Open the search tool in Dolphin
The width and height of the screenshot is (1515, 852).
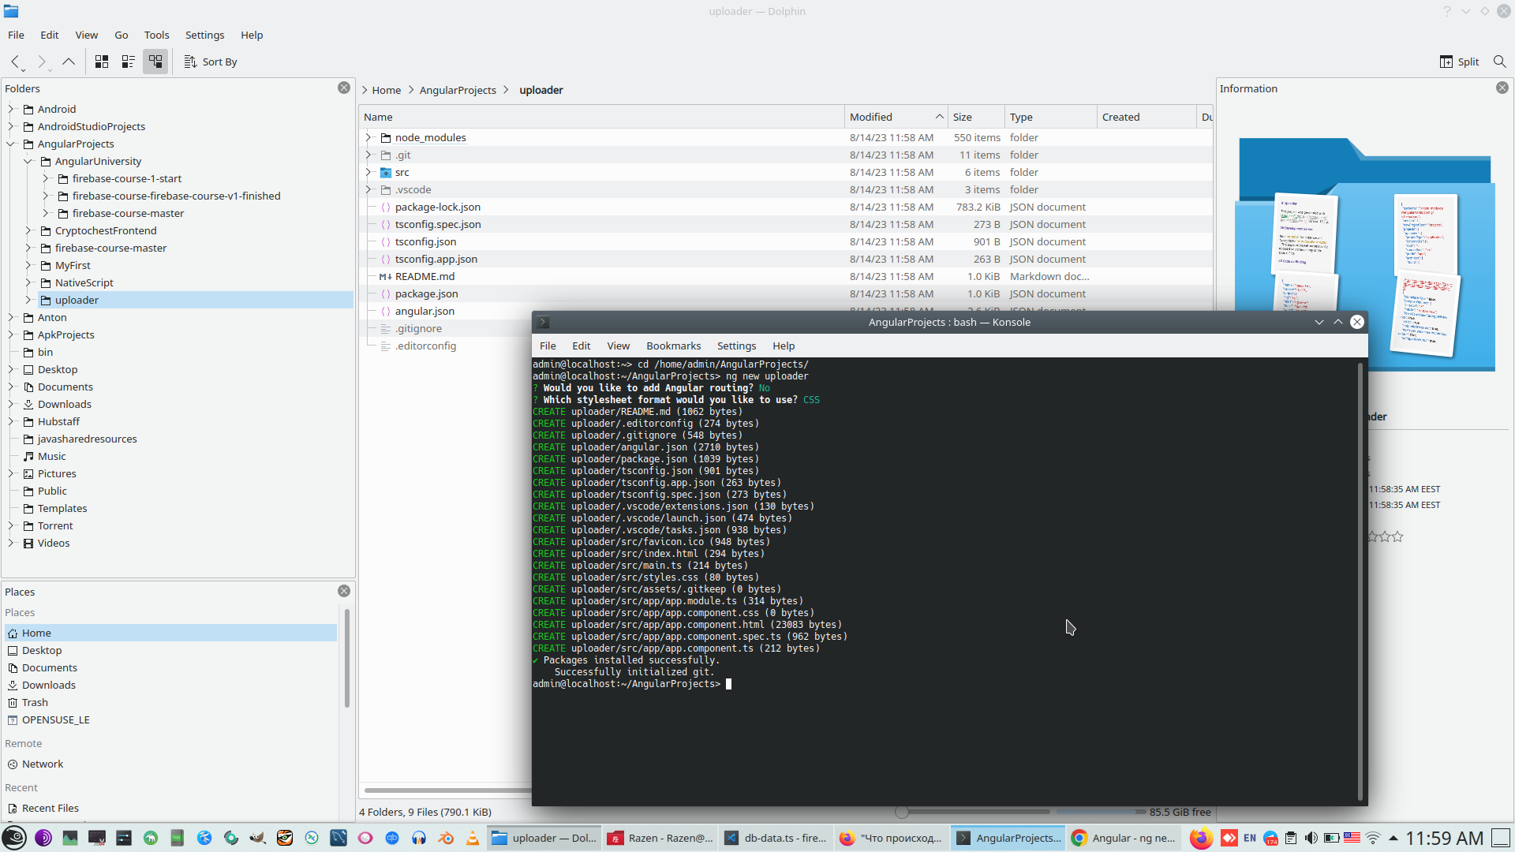[1499, 62]
